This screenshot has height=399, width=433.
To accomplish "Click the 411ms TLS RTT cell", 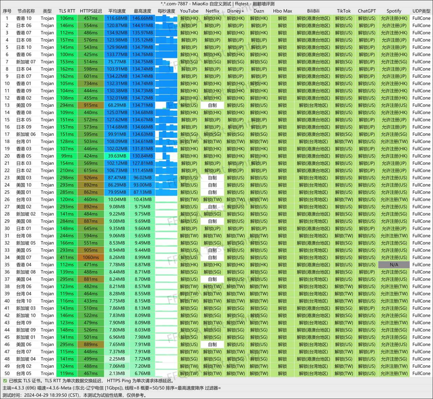I will click(67, 257).
